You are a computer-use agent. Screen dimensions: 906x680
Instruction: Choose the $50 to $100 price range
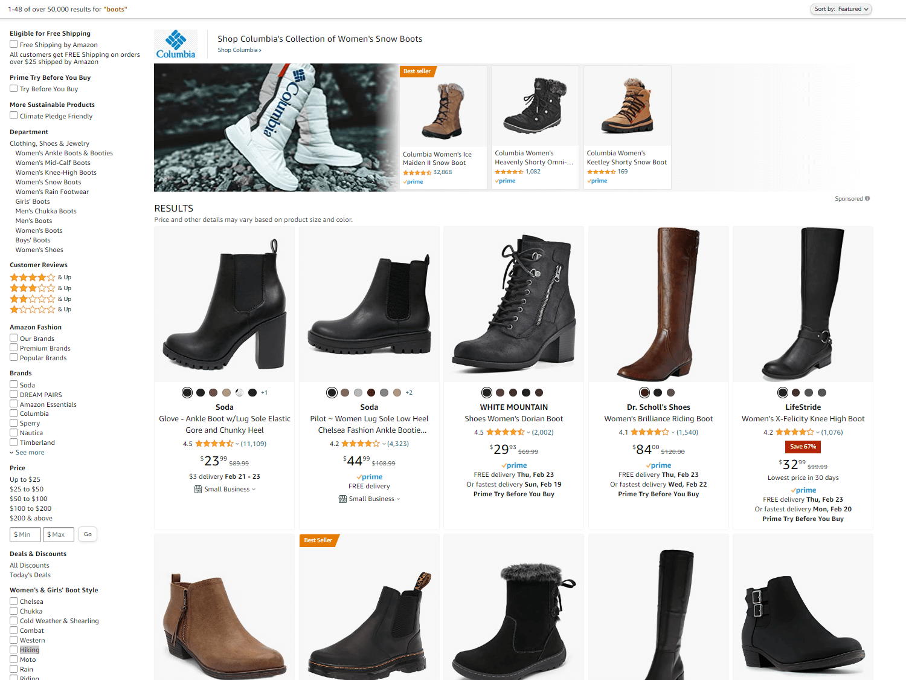coord(28,499)
